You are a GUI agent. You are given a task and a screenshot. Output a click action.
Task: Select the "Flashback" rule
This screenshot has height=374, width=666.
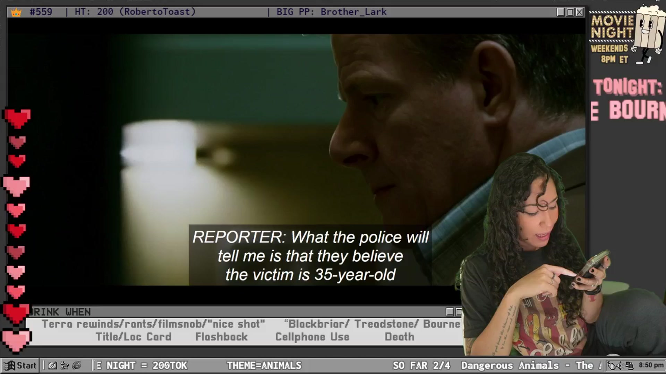221,337
